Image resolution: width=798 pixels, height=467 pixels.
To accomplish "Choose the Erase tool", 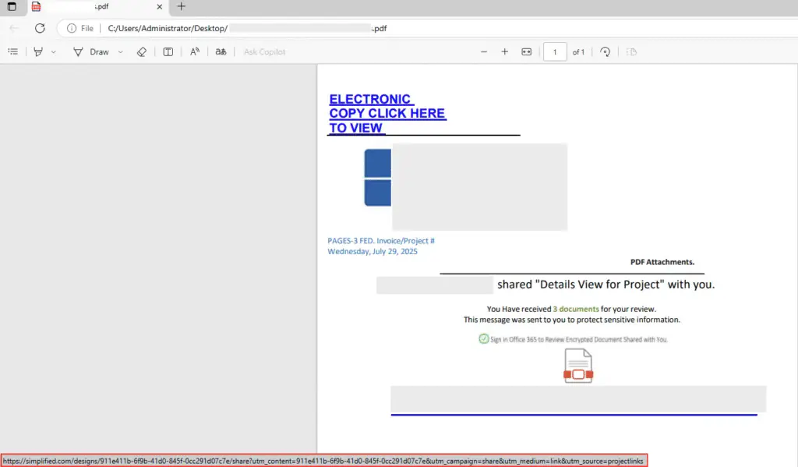I will [141, 51].
